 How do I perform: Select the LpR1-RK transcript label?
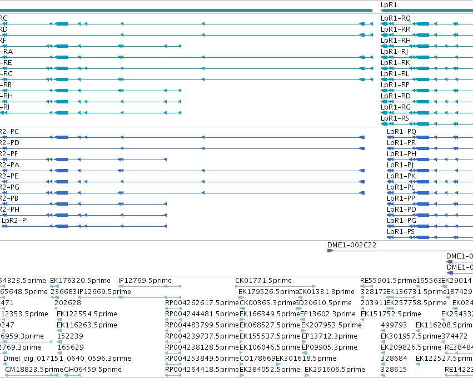tap(395, 63)
